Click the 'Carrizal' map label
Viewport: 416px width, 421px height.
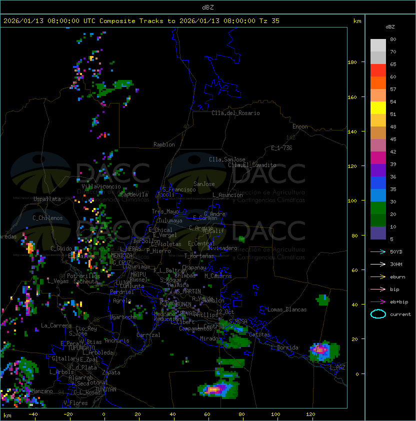pos(148,335)
